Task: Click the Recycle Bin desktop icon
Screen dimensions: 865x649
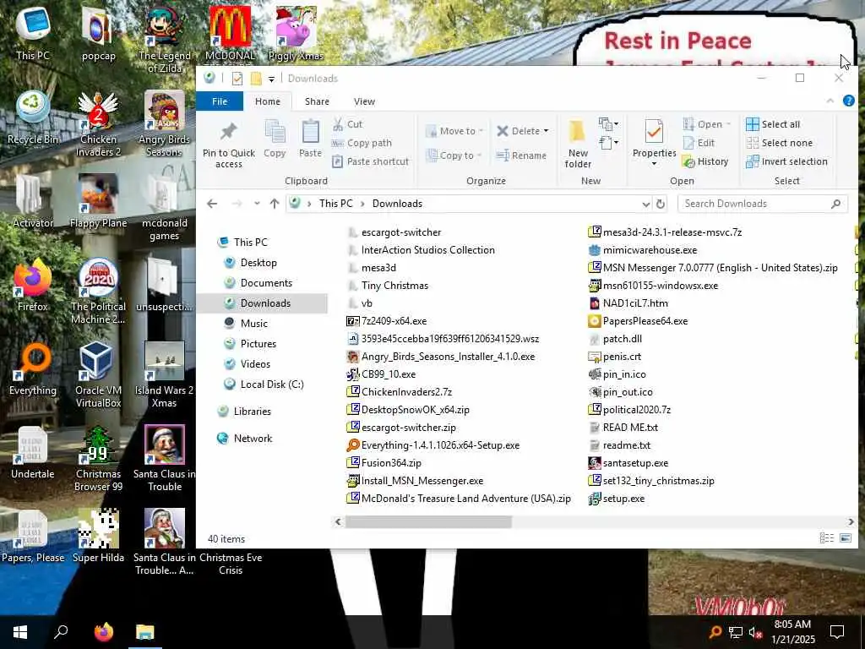Action: [33, 118]
